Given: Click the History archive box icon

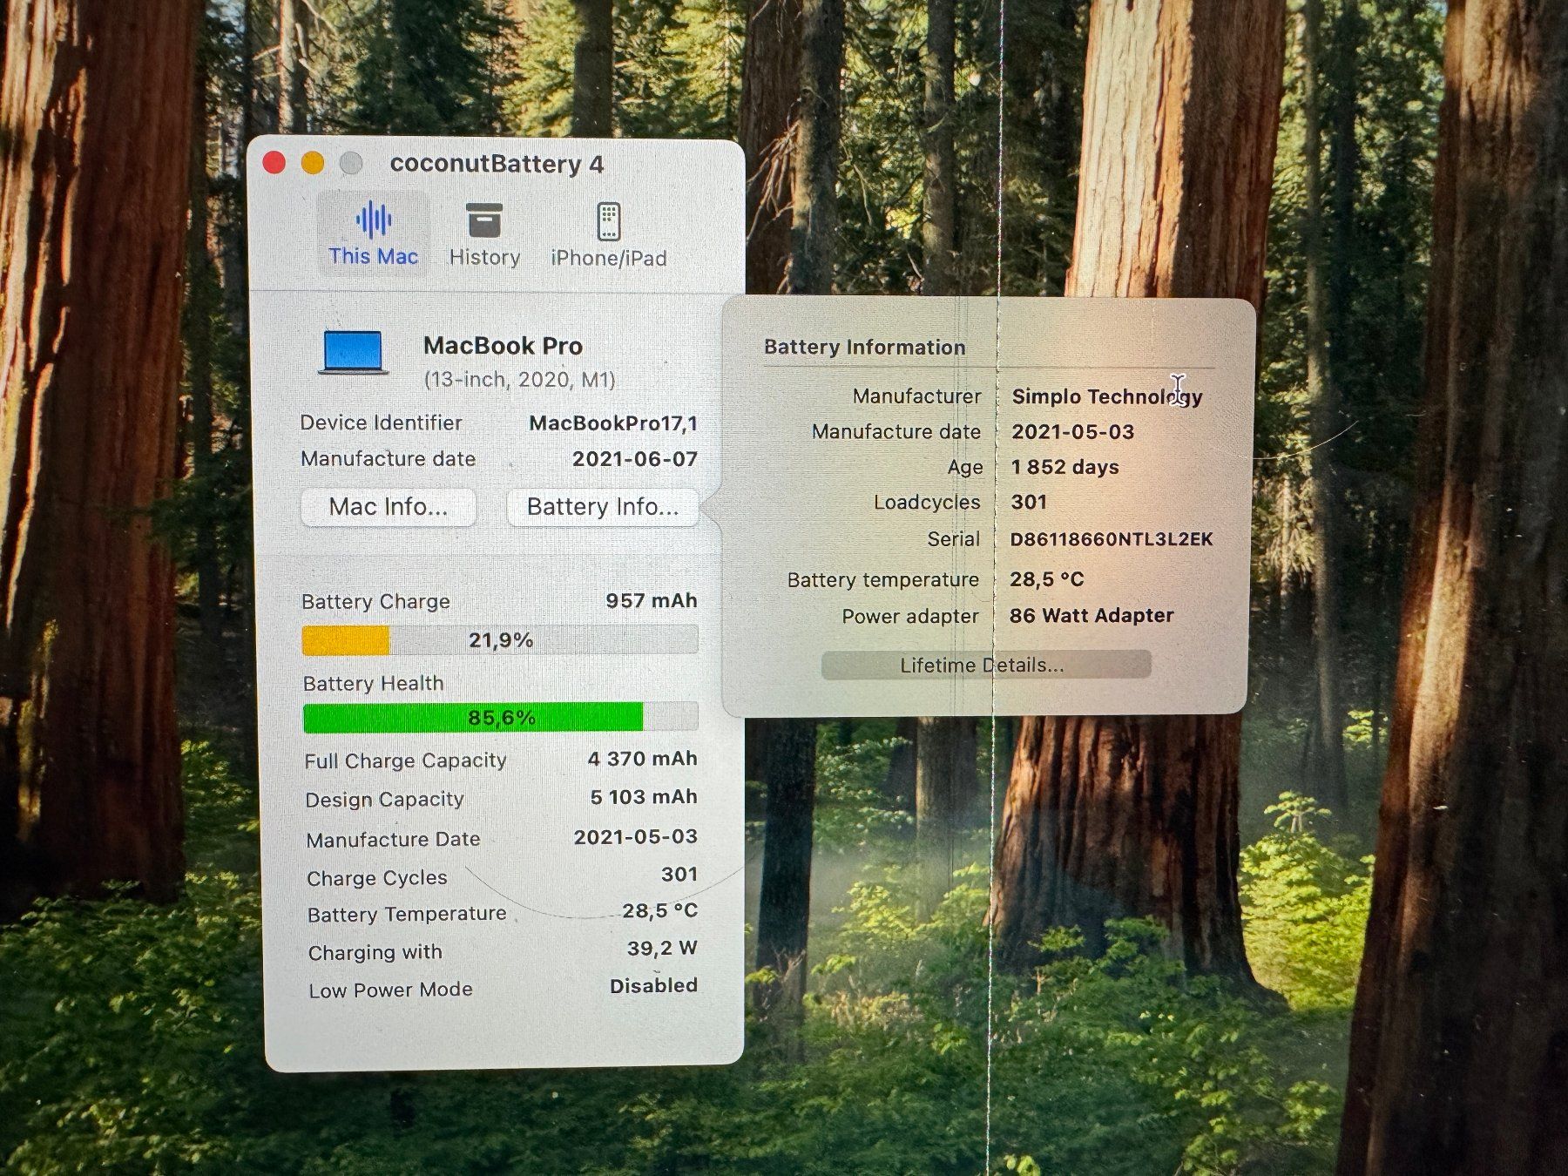Looking at the screenshot, I should point(484,220).
